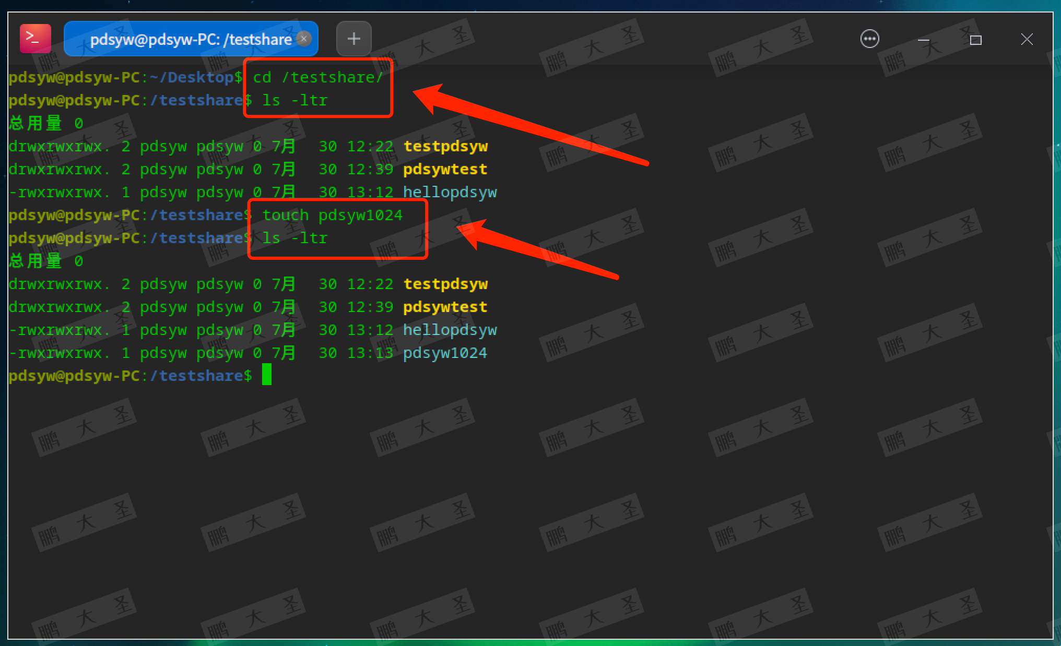The width and height of the screenshot is (1061, 646).
Task: Click first 'ls -ltr' command text
Action: coord(294,100)
